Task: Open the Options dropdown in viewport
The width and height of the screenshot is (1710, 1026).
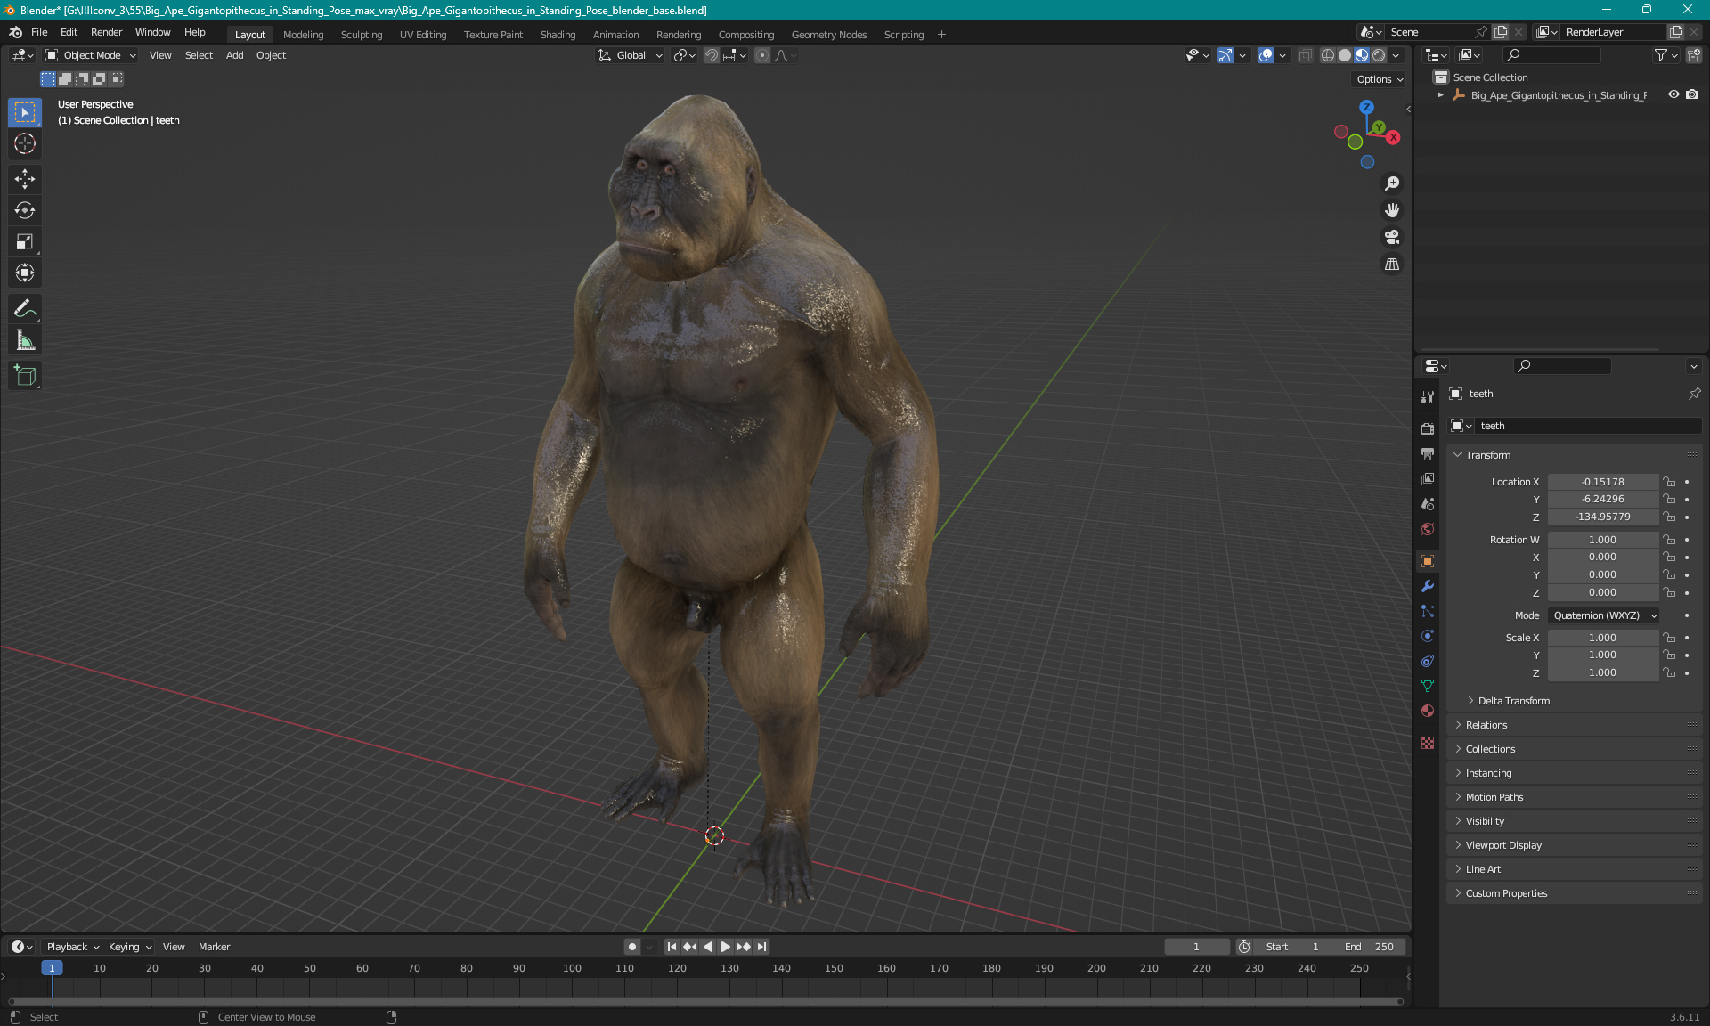Action: pyautogui.click(x=1380, y=79)
